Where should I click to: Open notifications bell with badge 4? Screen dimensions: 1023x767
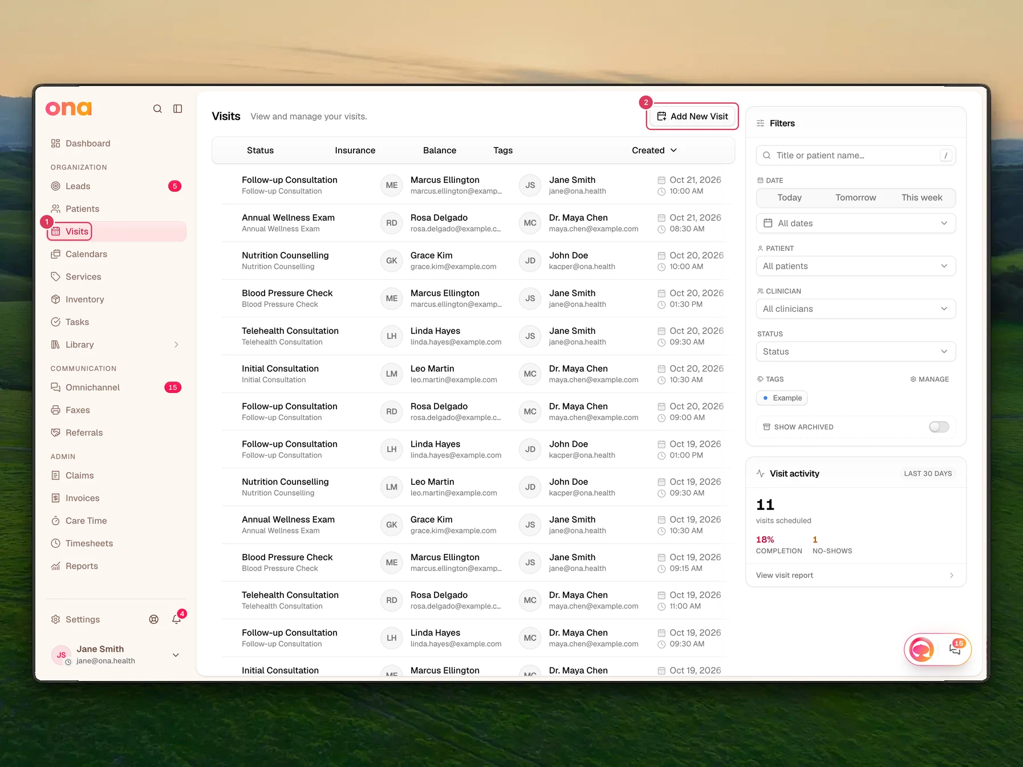[x=177, y=619]
